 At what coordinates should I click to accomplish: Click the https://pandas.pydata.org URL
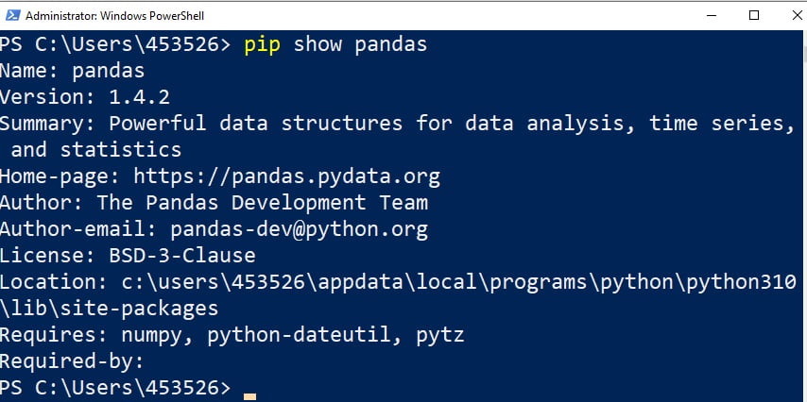[286, 176]
